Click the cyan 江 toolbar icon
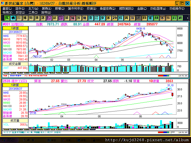Image resolution: width=191 pixels, height=143 pixels. click(x=96, y=18)
